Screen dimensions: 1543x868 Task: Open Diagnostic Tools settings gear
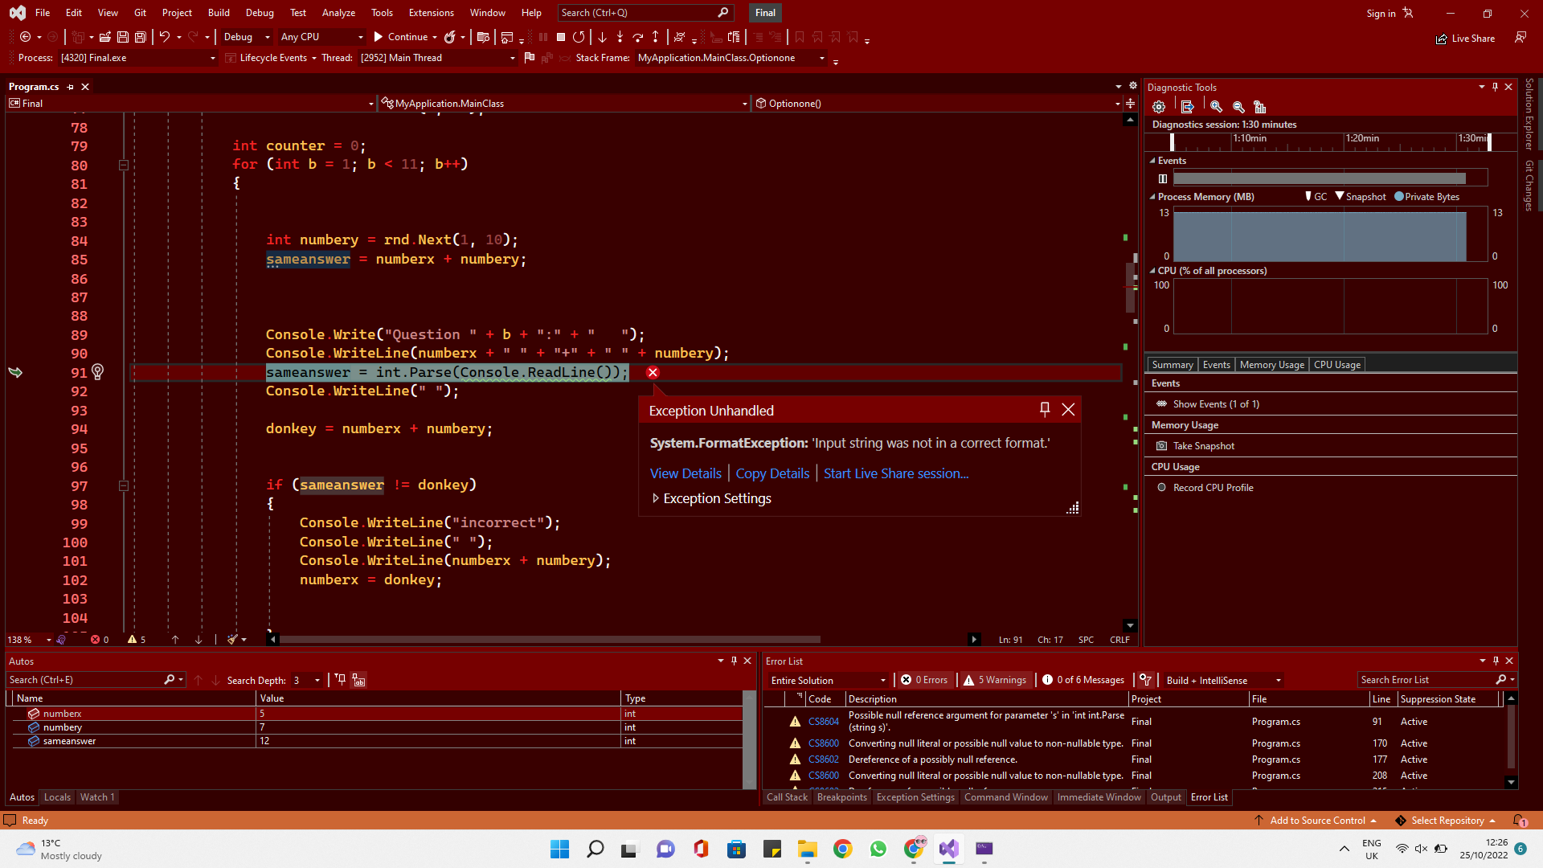pos(1159,107)
